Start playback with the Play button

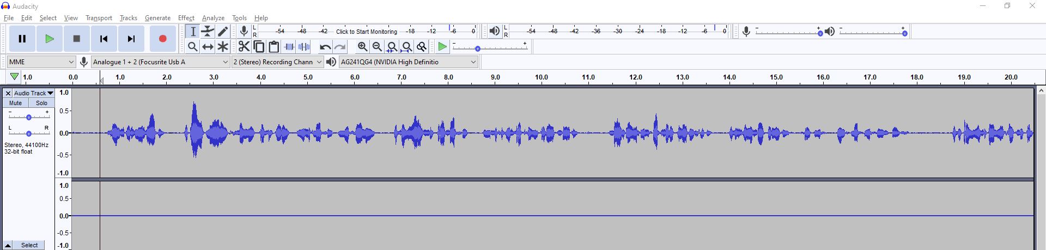click(50, 39)
